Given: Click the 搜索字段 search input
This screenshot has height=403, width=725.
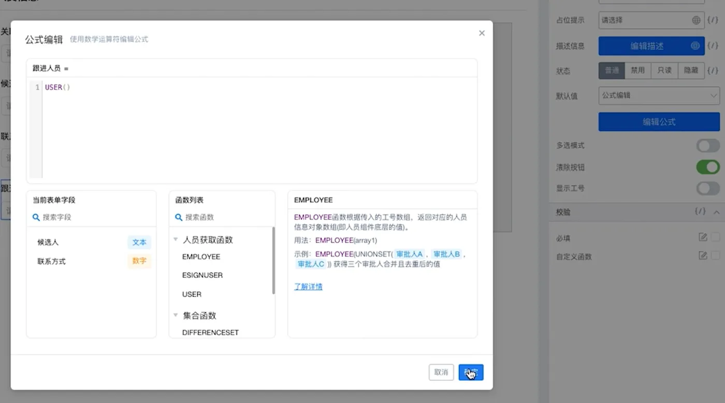Looking at the screenshot, I should (x=91, y=217).
